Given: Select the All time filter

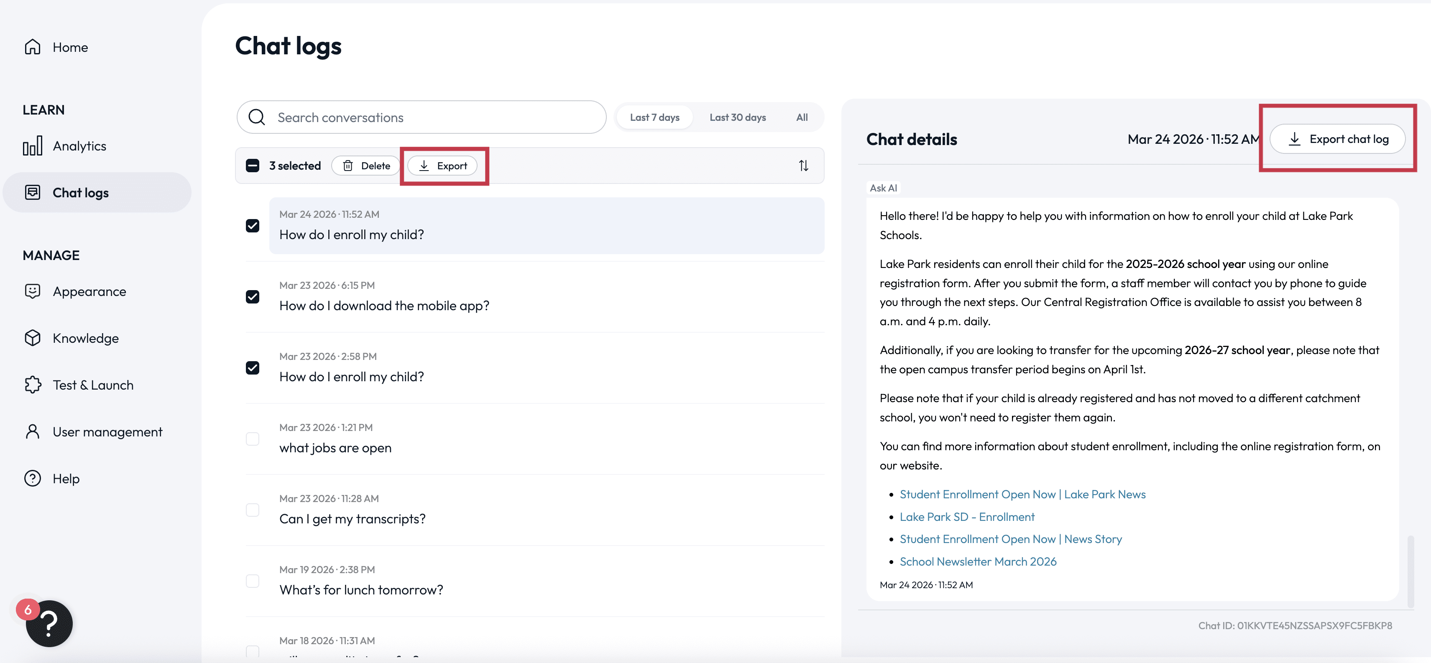Looking at the screenshot, I should pos(802,117).
